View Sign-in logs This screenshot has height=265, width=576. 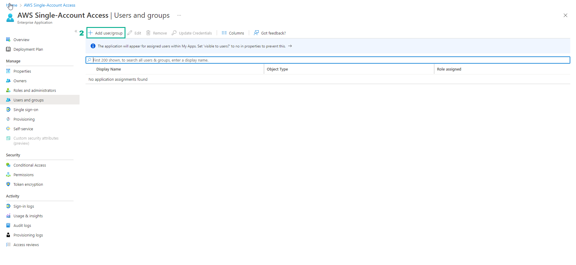click(24, 206)
